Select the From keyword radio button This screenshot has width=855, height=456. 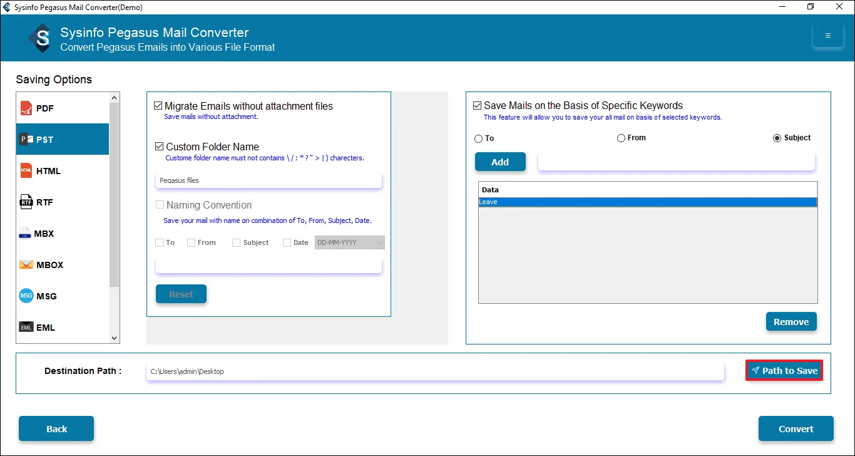(x=621, y=138)
